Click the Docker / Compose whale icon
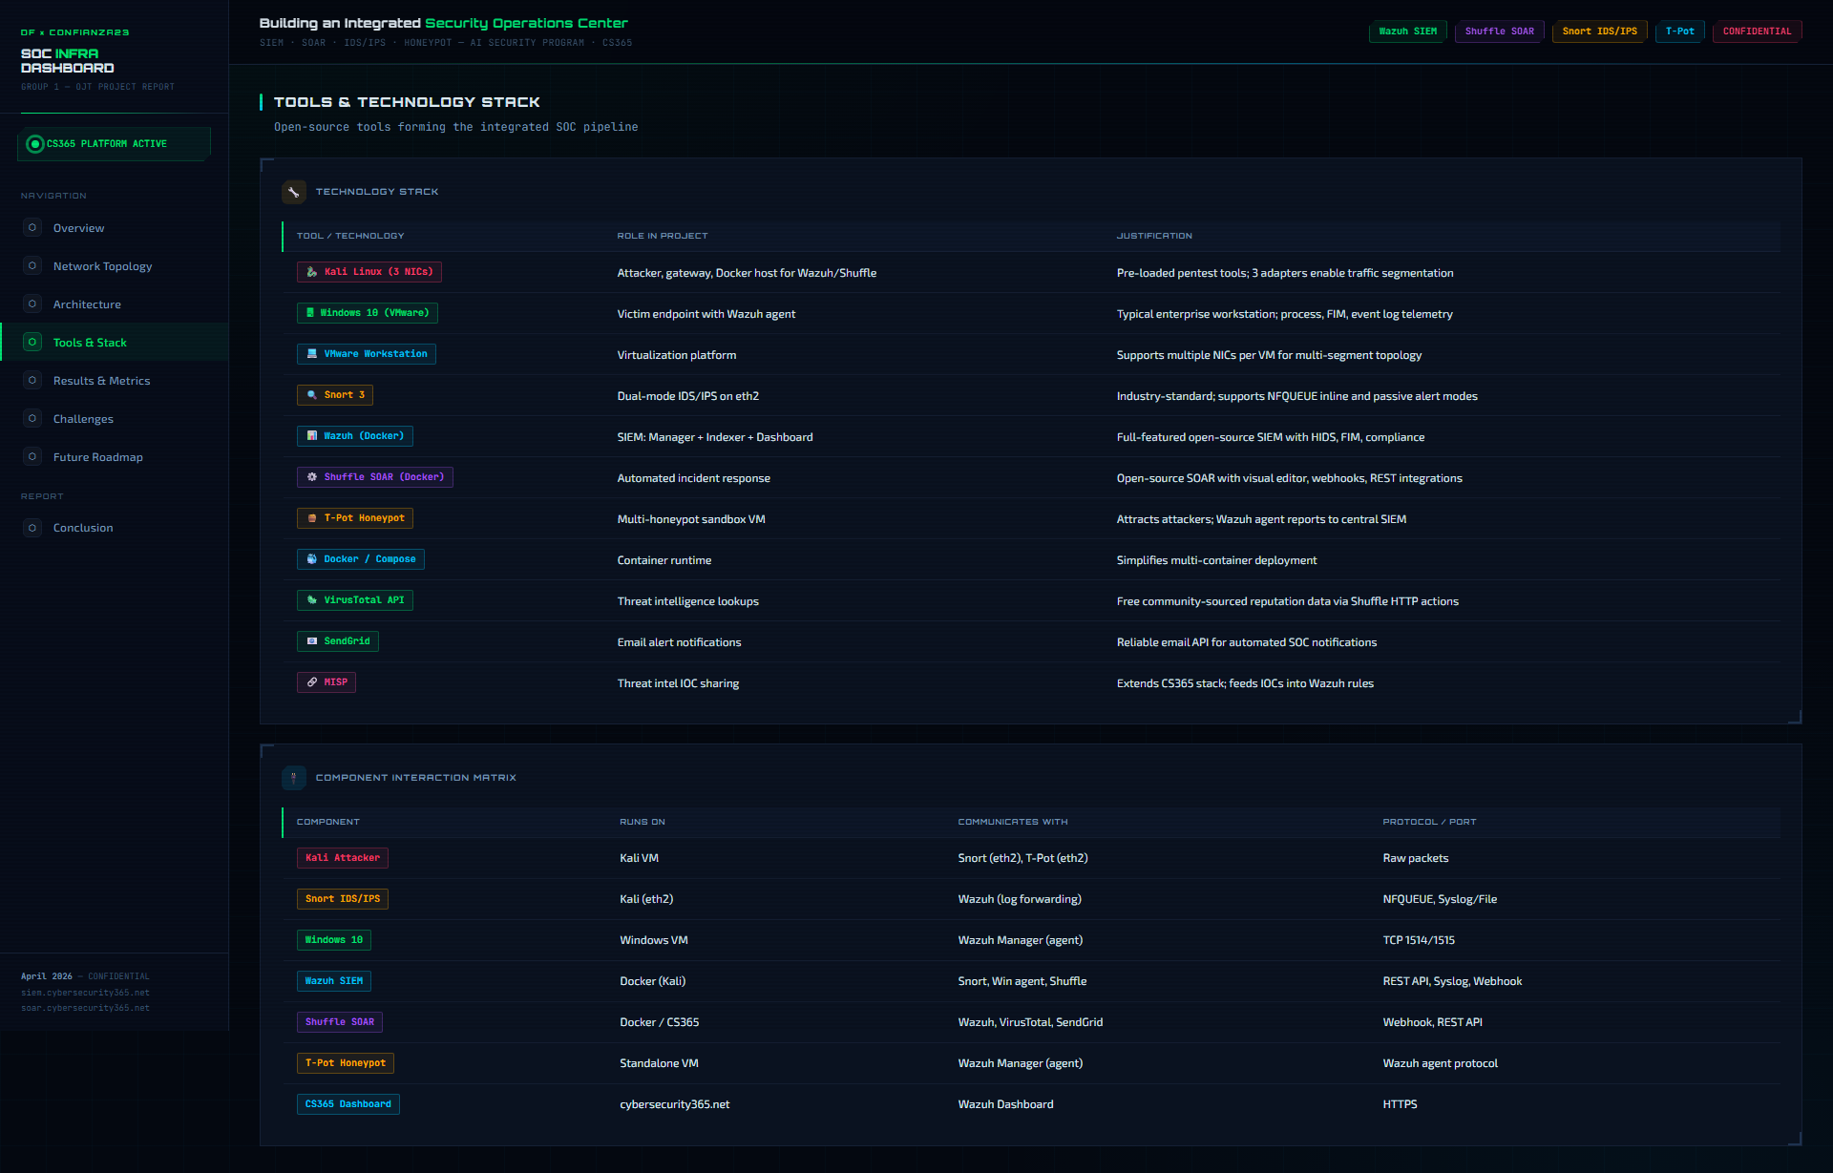 pos(311,559)
